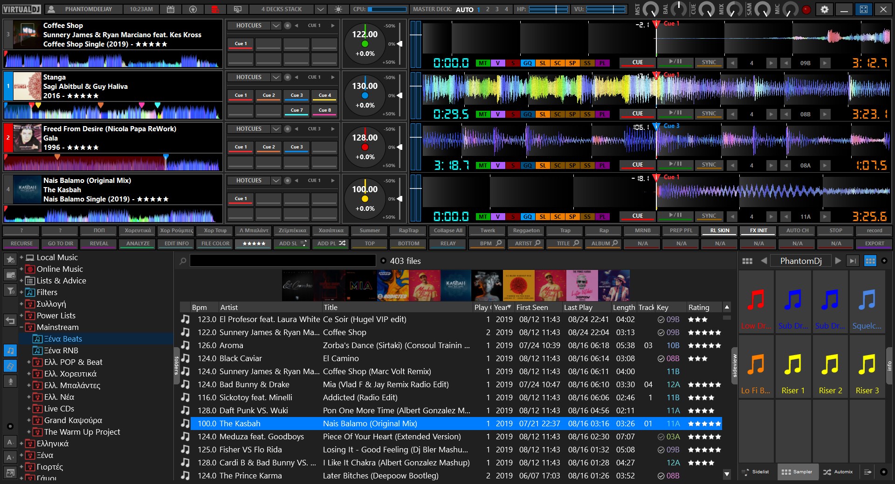895x484 pixels.
Task: Adjust the MIC volume knob
Action: click(790, 9)
